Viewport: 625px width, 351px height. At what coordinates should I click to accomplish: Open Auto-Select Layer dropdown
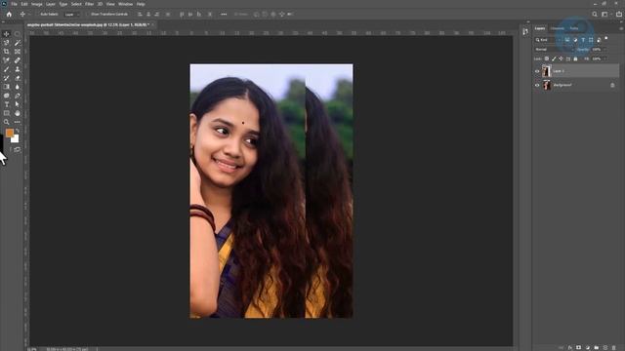(71, 14)
